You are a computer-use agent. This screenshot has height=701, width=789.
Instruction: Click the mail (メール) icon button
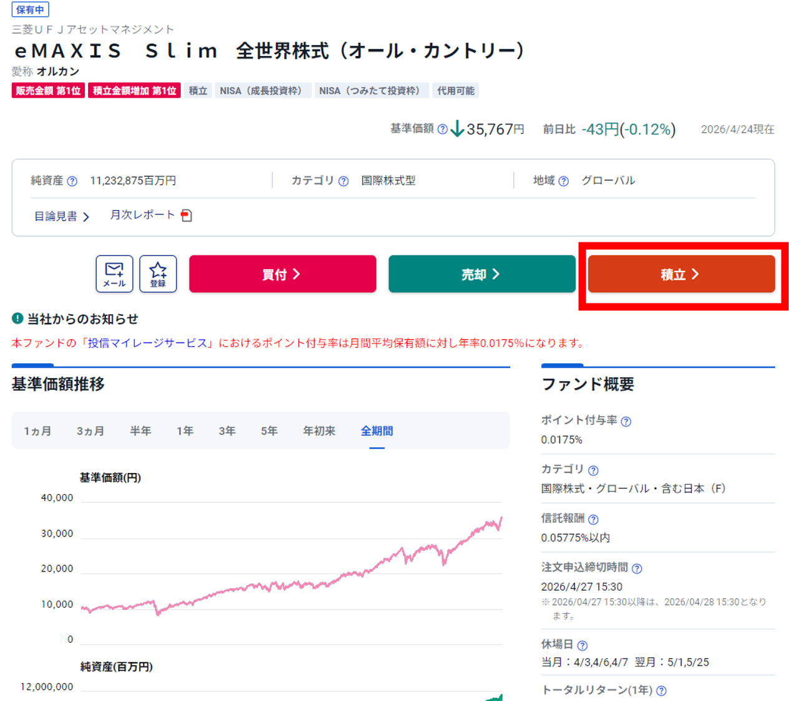click(x=114, y=274)
